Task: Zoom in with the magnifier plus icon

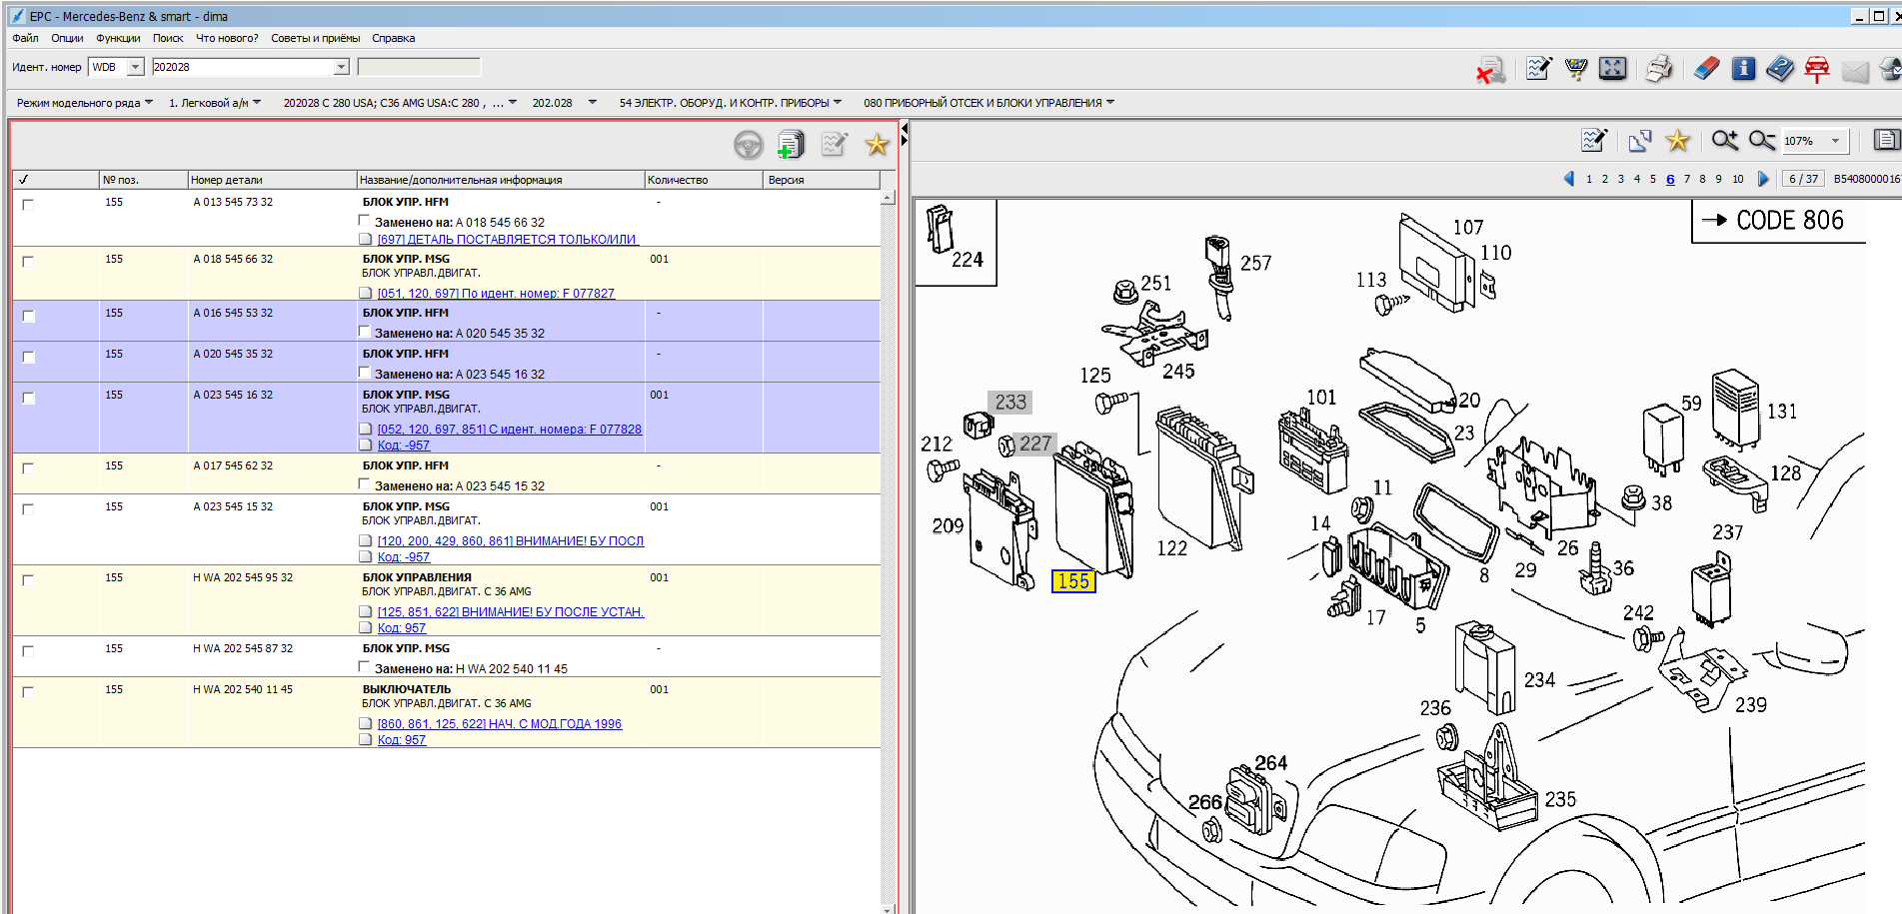Action: [1724, 141]
